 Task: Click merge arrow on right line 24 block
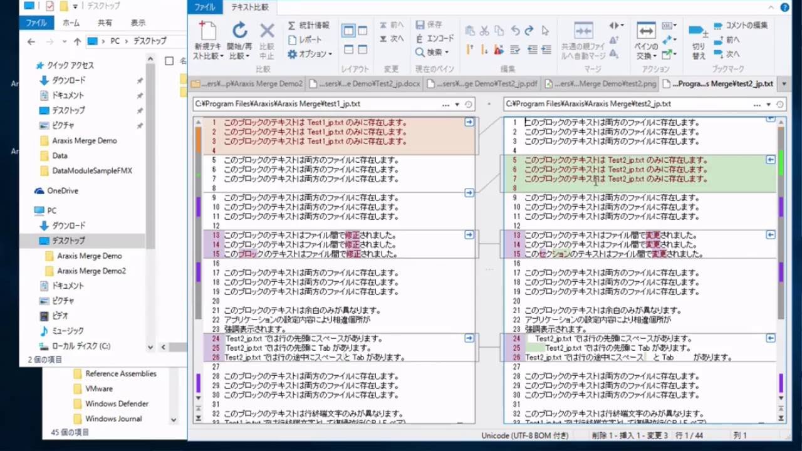click(771, 338)
